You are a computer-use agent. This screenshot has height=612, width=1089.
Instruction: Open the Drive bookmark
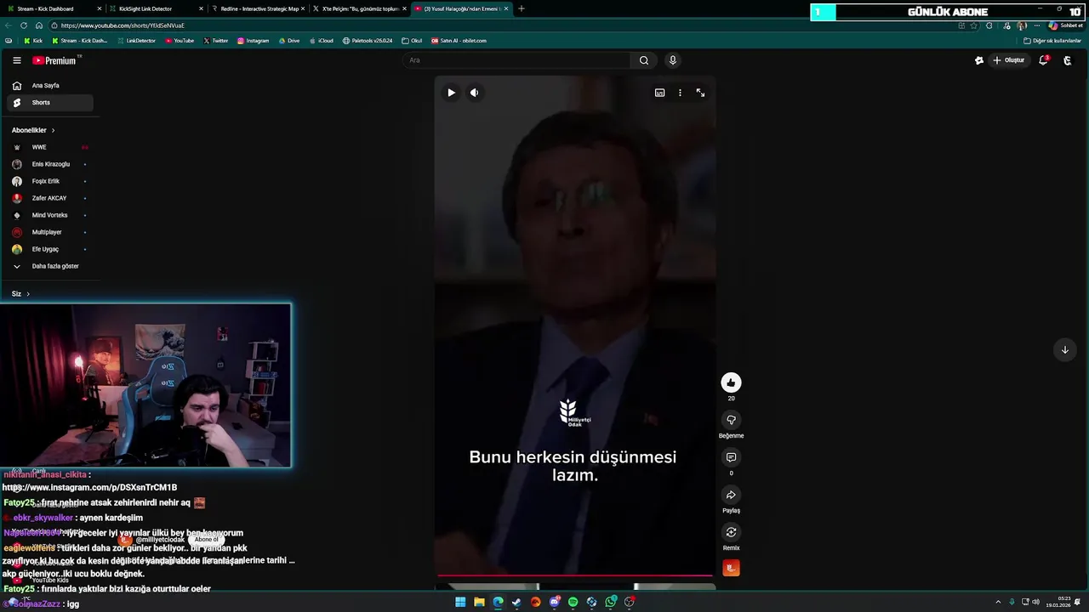[288, 41]
